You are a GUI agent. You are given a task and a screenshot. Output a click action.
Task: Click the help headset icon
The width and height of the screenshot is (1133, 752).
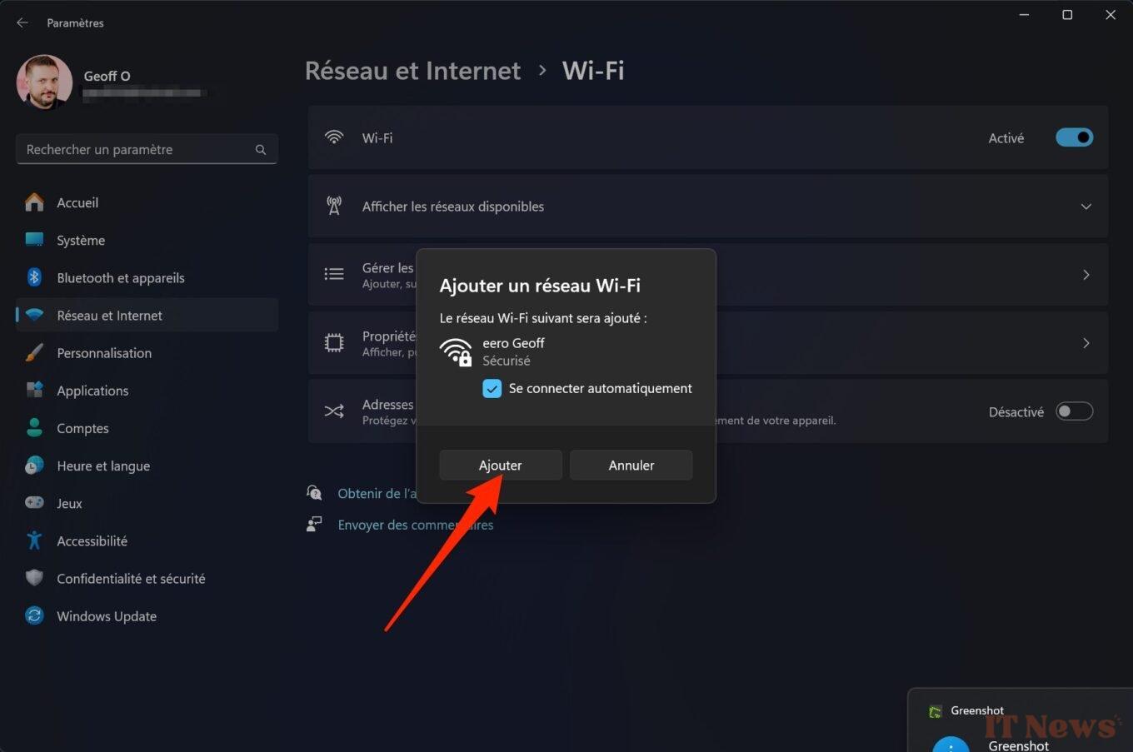click(314, 493)
